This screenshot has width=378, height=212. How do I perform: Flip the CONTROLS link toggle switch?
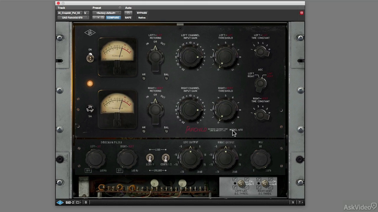(x=166, y=158)
